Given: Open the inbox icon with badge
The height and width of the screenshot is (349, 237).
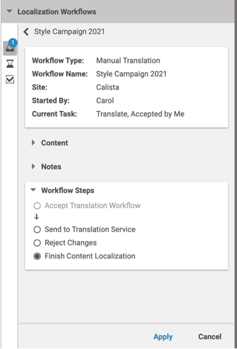Looking at the screenshot, I should tap(10, 48).
